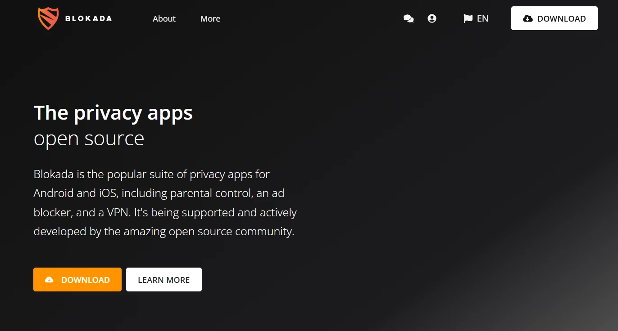
Task: Click the 'EN' language code text
Action: (483, 18)
